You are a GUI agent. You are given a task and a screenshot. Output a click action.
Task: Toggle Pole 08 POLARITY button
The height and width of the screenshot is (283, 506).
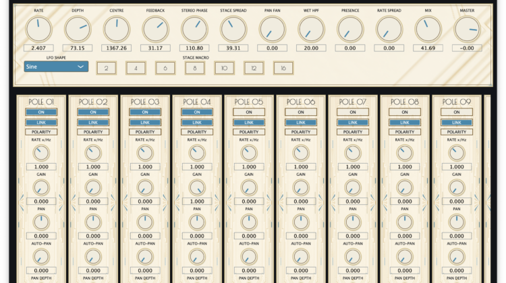pos(405,132)
